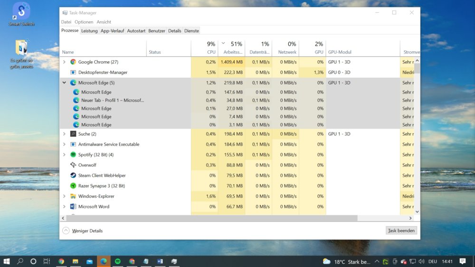This screenshot has height=267, width=475.
Task: Open File Explorer from the taskbar
Action: click(x=76, y=261)
